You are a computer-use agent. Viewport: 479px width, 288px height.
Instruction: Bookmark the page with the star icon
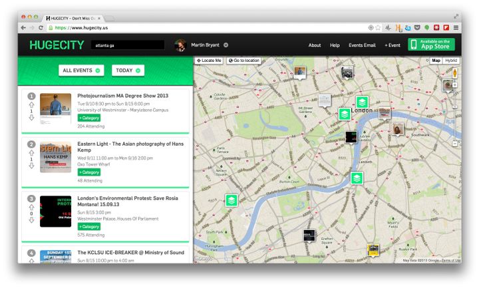378,27
